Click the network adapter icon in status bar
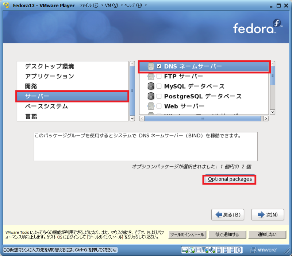This screenshot has width=292, height=256. (x=206, y=251)
